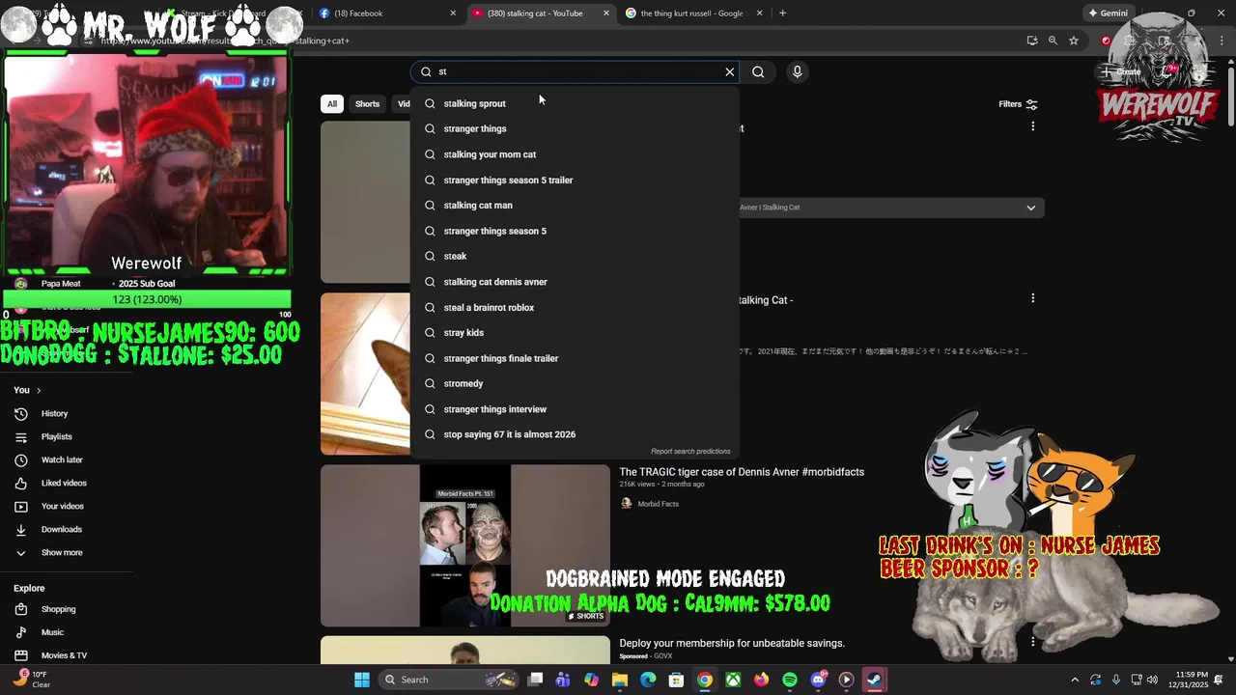Expand the You section chevron
The height and width of the screenshot is (695, 1236).
point(39,390)
